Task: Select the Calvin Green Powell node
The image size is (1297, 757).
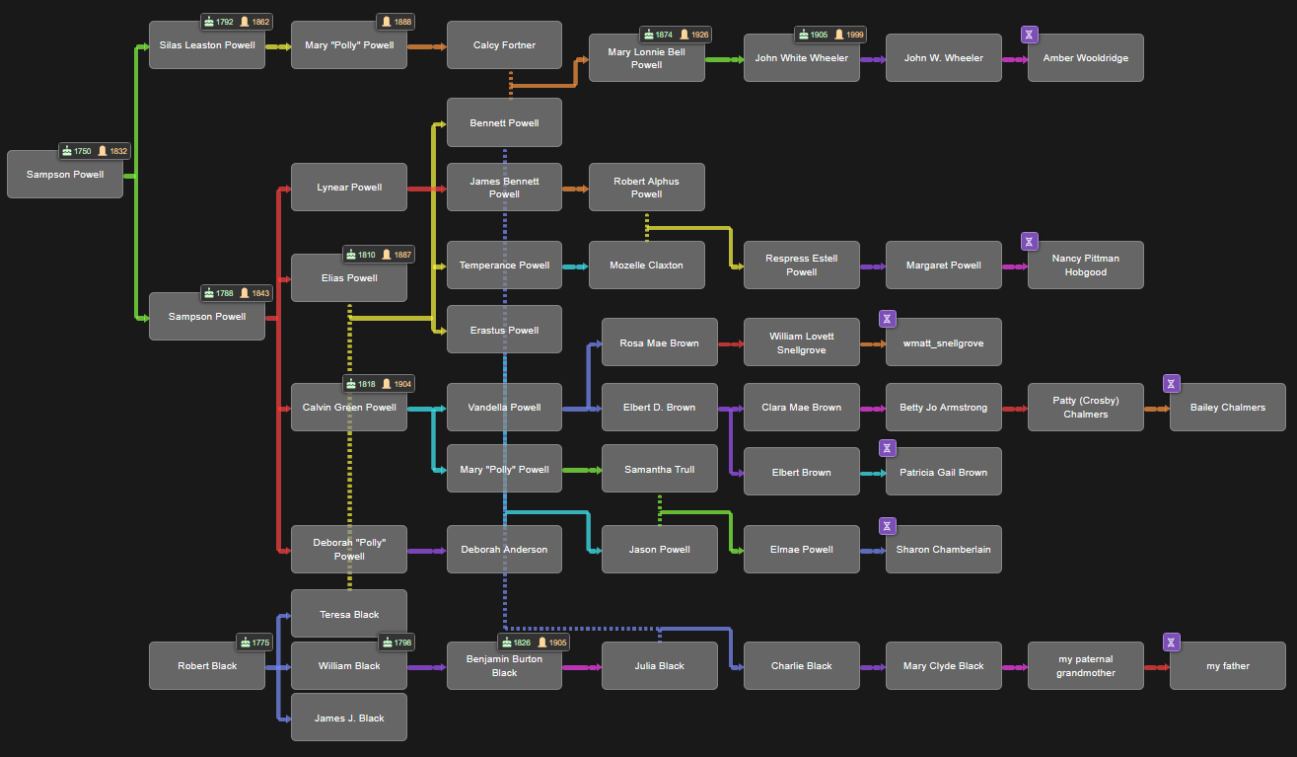Action: click(x=349, y=408)
